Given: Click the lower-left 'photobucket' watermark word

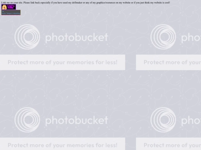Looking at the screenshot, I should [77, 120].
